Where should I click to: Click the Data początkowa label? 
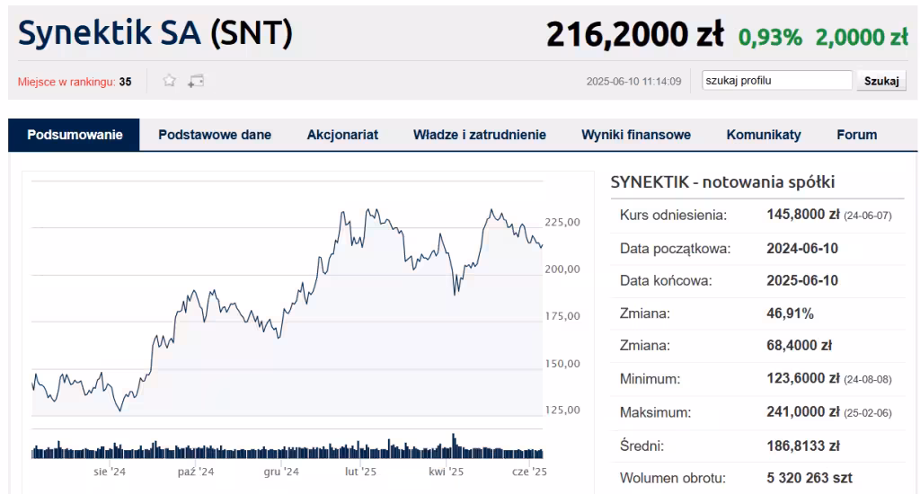click(x=675, y=249)
